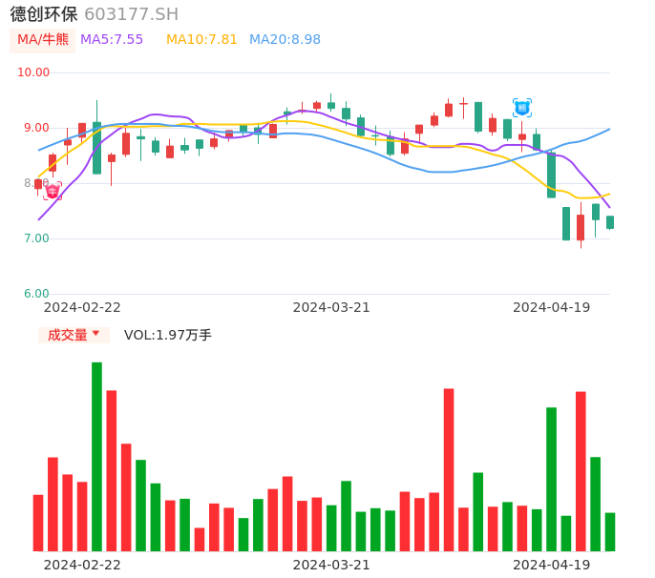Click the small red arrow beside 成交量
Viewport: 655px width, 578px height.
(95, 334)
